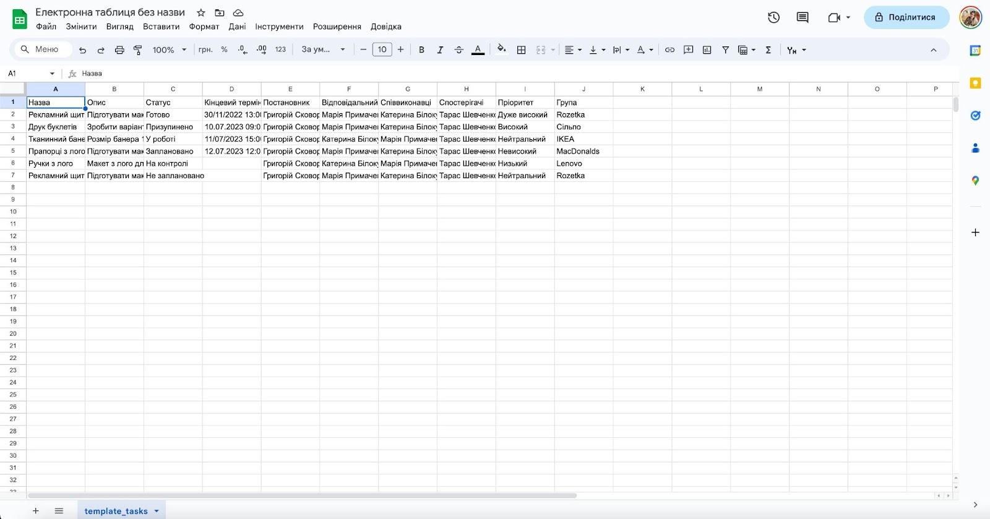Open the Name box dropdown arrow
The image size is (990, 519).
(x=52, y=74)
